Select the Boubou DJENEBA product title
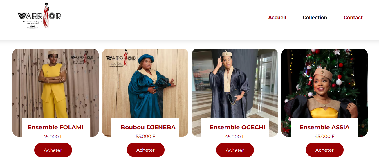This screenshot has width=379, height=166. click(x=148, y=127)
